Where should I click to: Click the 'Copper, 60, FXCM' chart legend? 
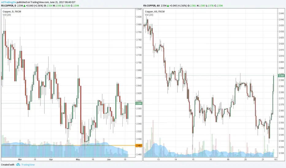(155, 11)
